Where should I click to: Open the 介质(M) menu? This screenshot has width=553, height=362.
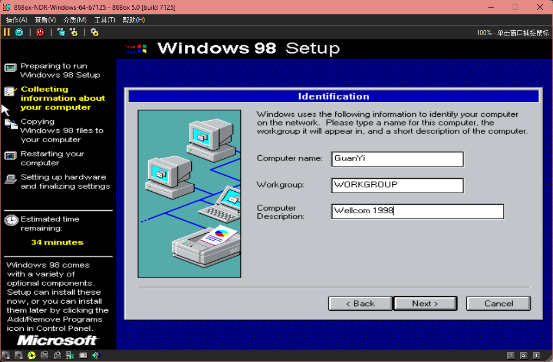(x=75, y=20)
